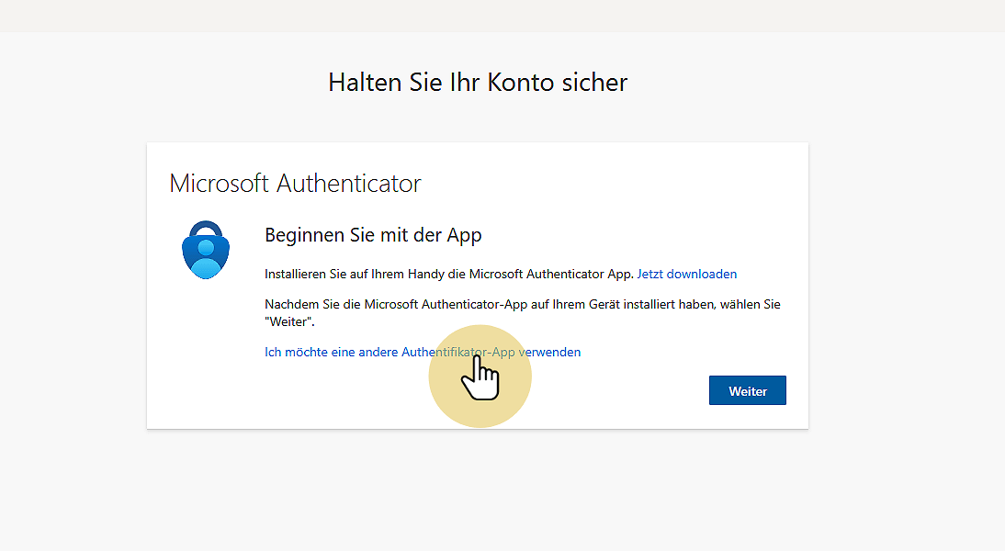Click the 'Nachdem Sie die Microsoft Authenticator-App' paragraph
The width and height of the screenshot is (1005, 551).
522,304
